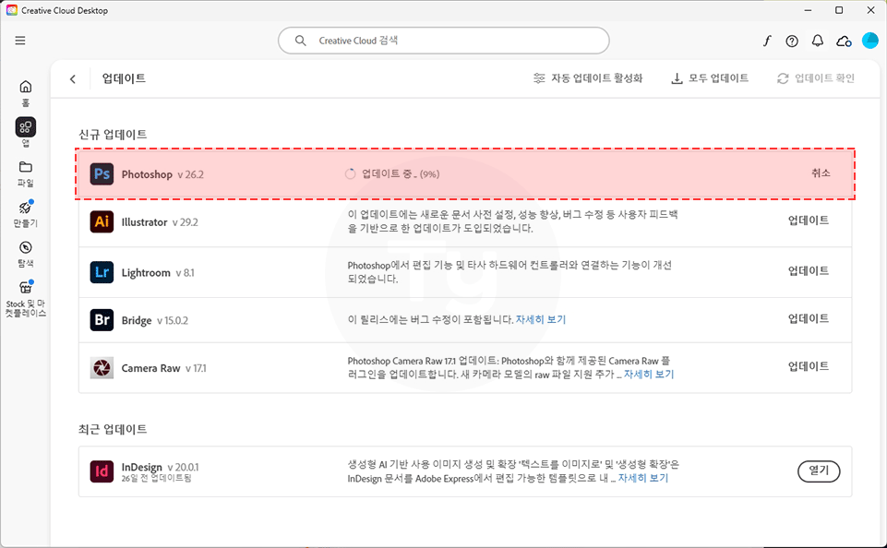Viewport: 887px width, 548px height.
Task: Update Camera Raw v 17.1
Action: coord(809,366)
